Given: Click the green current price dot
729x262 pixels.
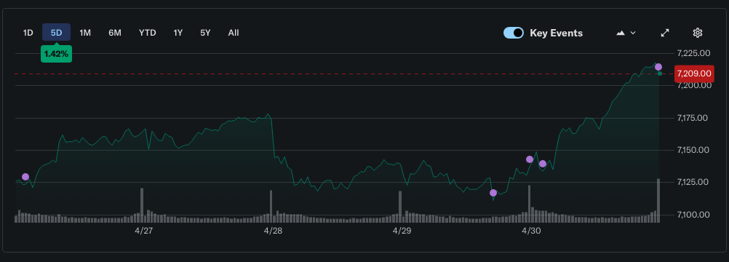Looking at the screenshot, I should click(x=660, y=74).
